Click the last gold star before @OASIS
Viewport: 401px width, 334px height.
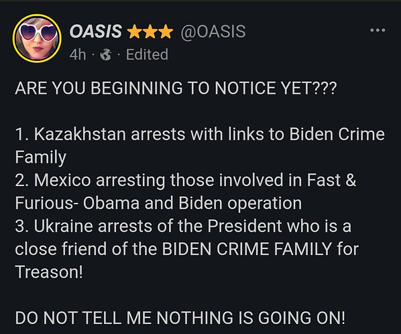pyautogui.click(x=166, y=31)
